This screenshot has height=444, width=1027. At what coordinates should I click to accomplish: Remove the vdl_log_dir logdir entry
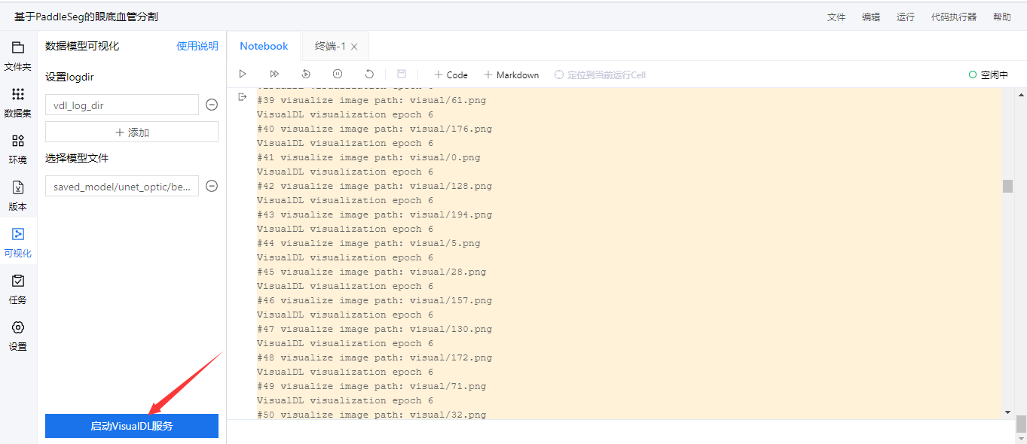[x=212, y=105]
